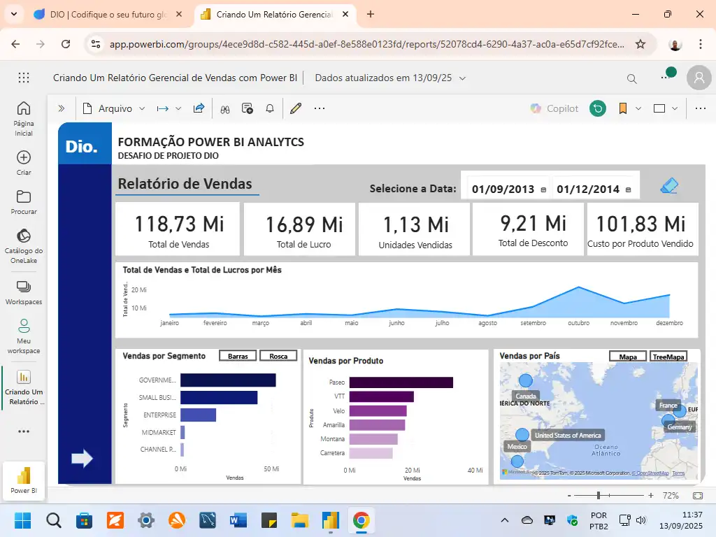Screen dimensions: 716x537
Task: Click the zoom out minus button
Action: point(569,496)
